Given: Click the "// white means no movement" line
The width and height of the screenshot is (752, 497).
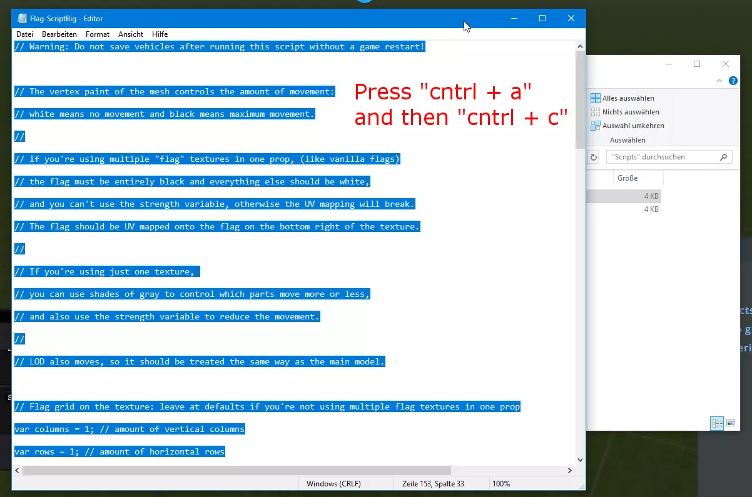Looking at the screenshot, I should coord(165,114).
